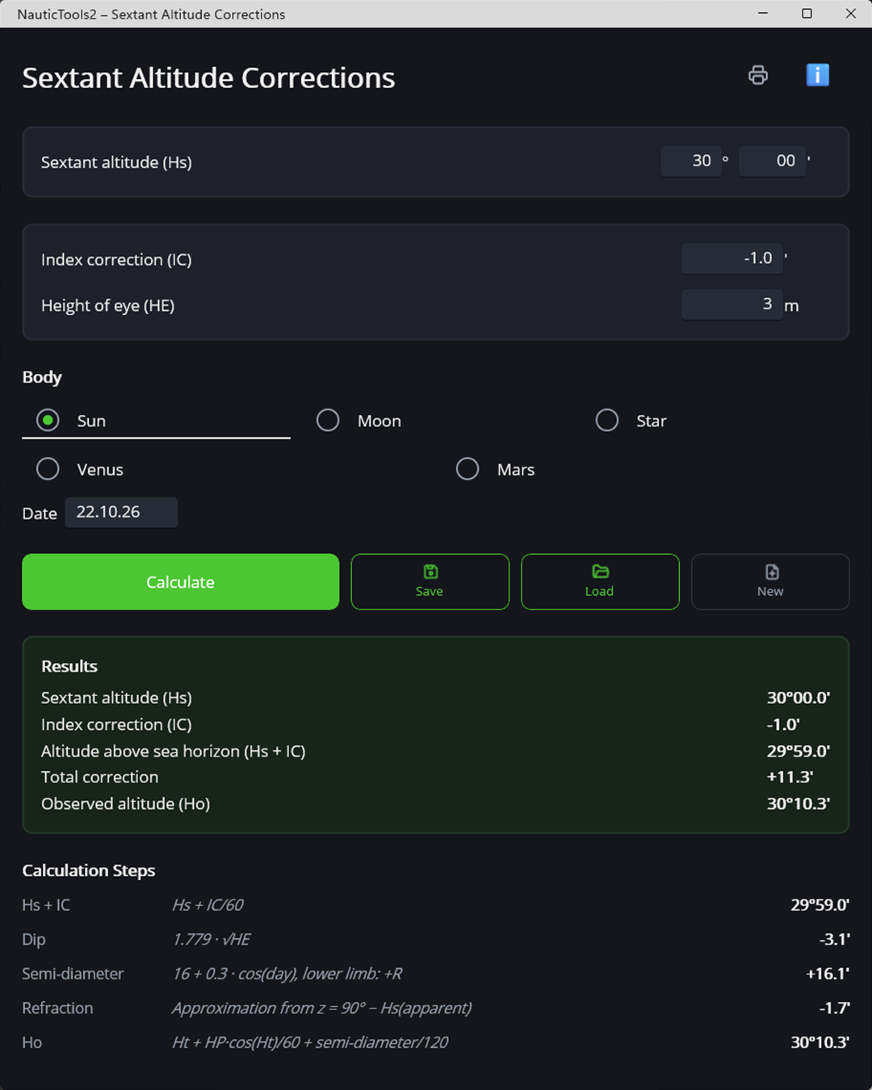Viewport: 872px width, 1090px height.
Task: Click the Observed altitude (Ho) result row
Action: coord(435,803)
